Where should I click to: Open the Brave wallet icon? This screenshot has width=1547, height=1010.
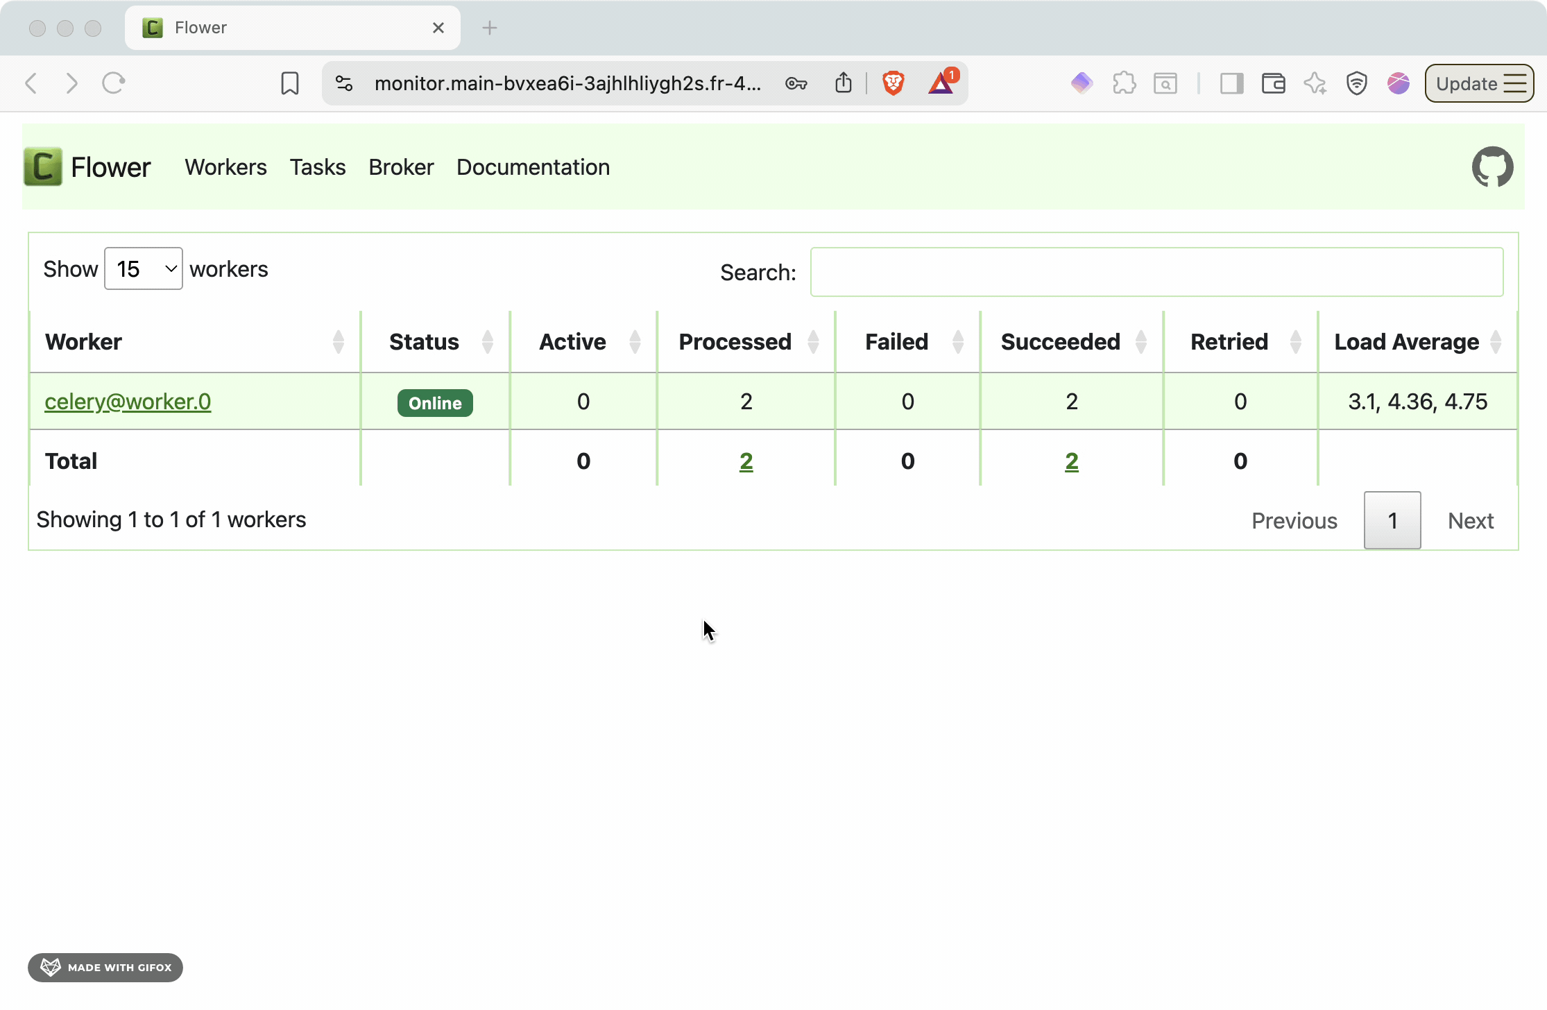click(x=1274, y=83)
